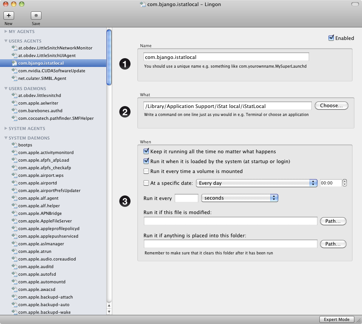The image size is (362, 324).
Task: Select com.apple.appleprofilepolicyd in the sidebar
Action: 53,229
